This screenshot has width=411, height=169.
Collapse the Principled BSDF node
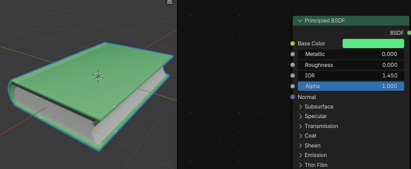point(300,21)
